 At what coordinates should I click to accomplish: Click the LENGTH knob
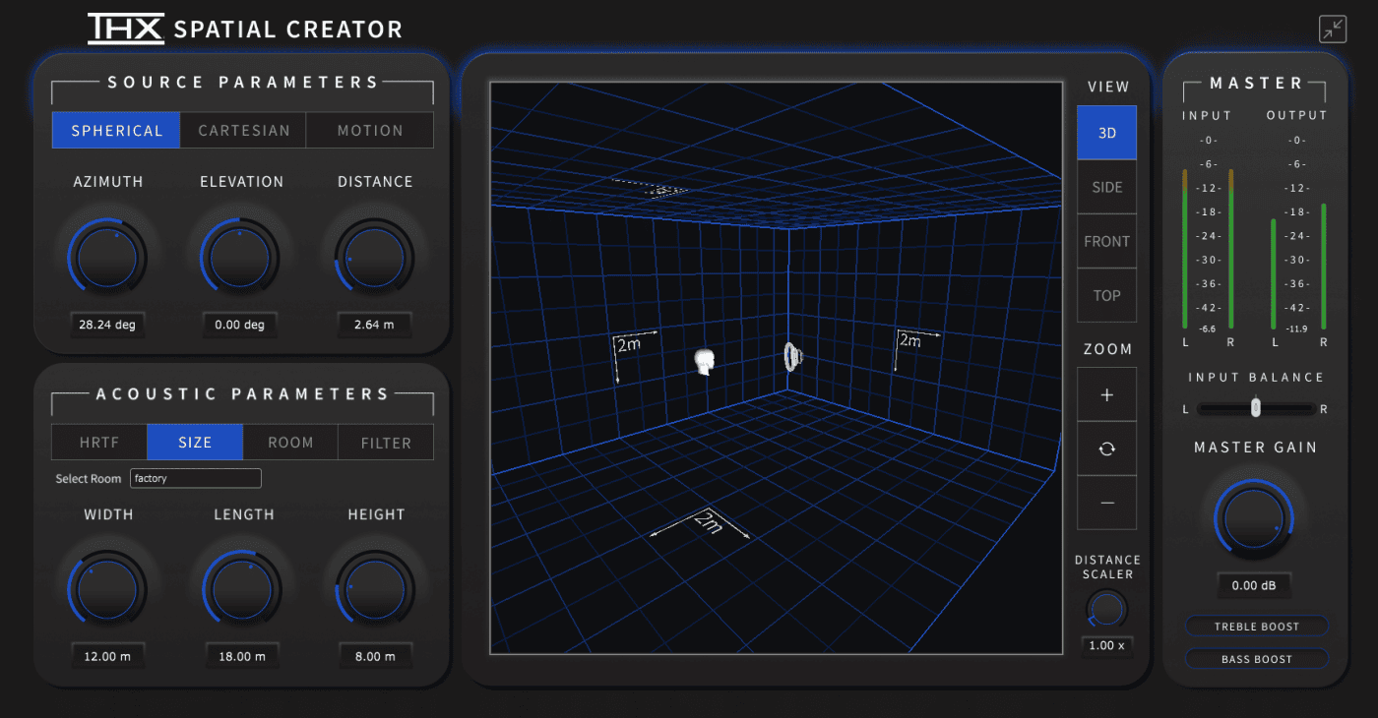(x=242, y=590)
